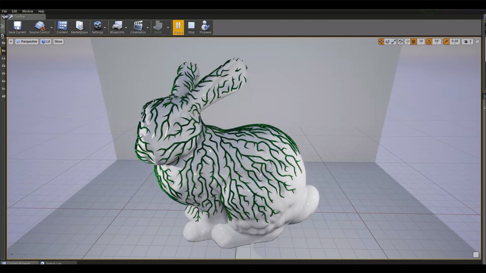
Task: Toggle rotation snapping triangle icon
Action: click(429, 42)
